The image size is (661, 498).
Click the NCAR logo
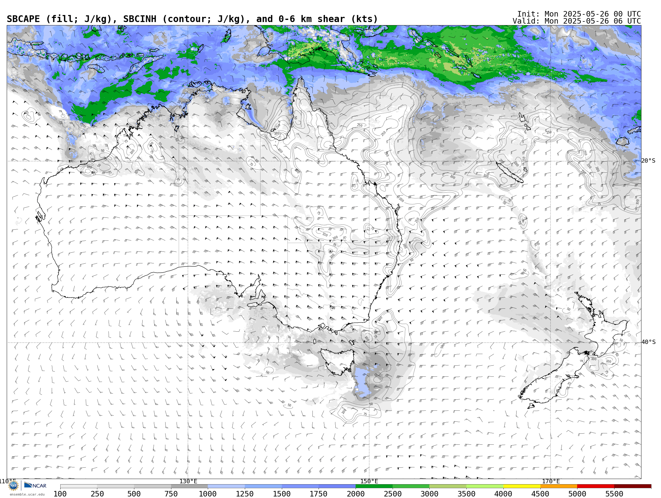[35, 485]
